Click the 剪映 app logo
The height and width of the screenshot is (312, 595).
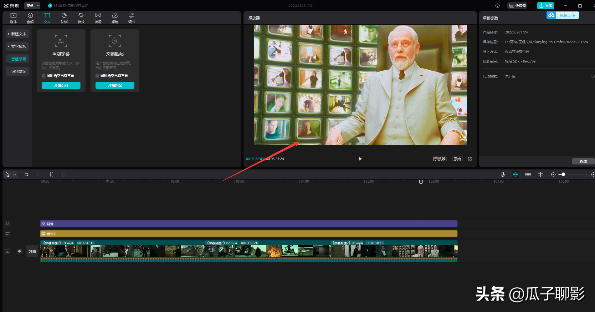tap(11, 6)
